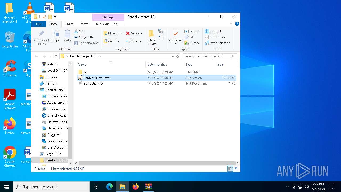
Task: Open Google Chrome desktop shortcut
Action: coord(10,157)
